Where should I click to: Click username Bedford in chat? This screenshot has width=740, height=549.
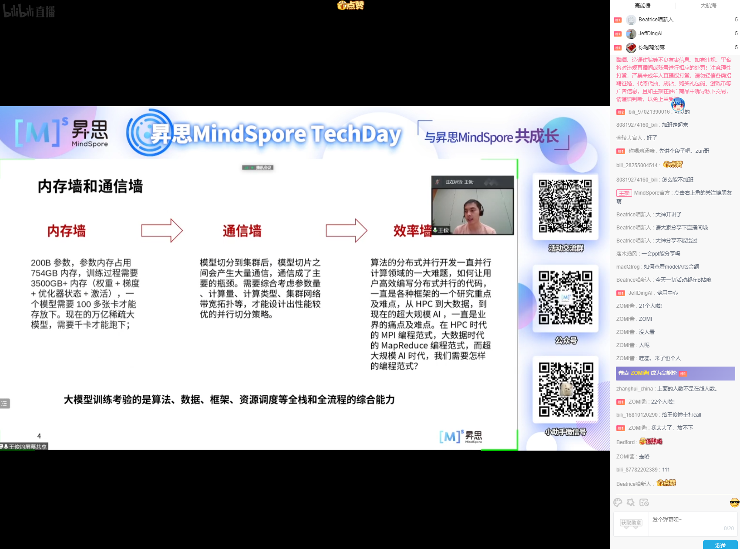coord(626,442)
